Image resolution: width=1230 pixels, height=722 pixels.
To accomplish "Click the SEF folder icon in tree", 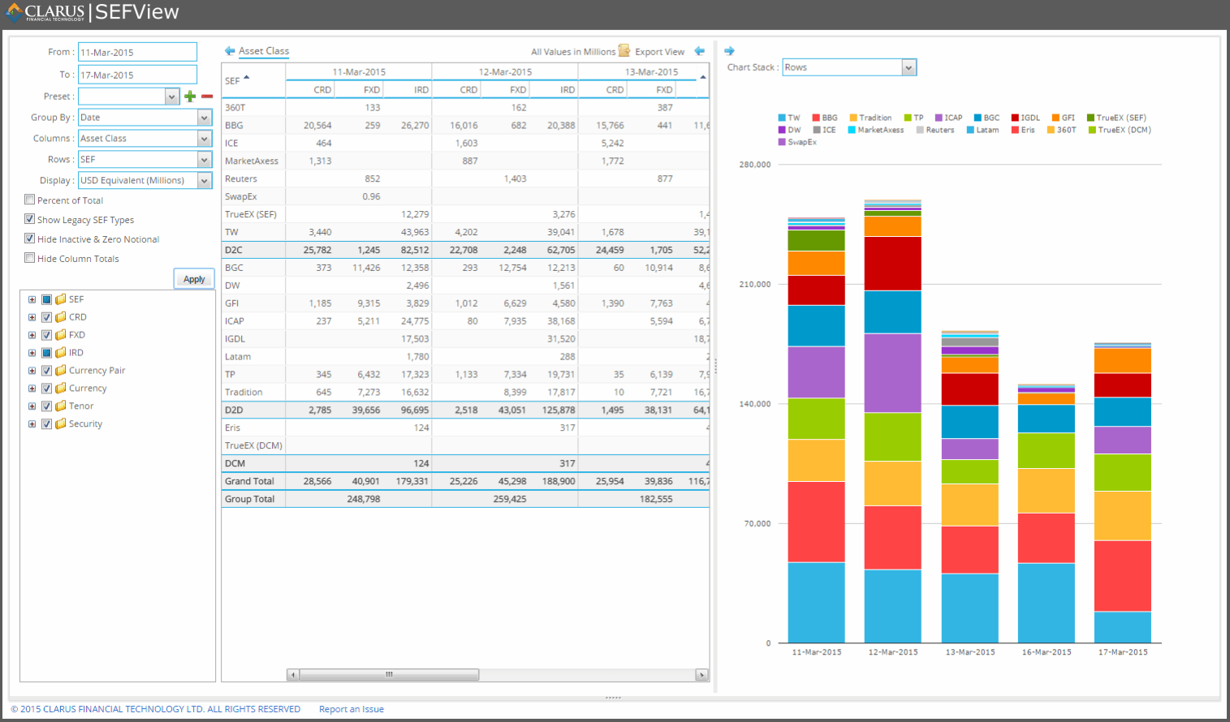I will click(x=61, y=299).
